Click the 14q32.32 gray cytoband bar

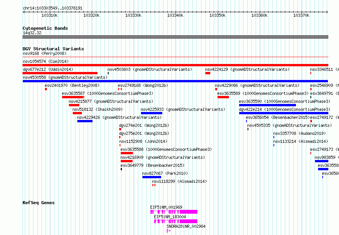click(175, 37)
